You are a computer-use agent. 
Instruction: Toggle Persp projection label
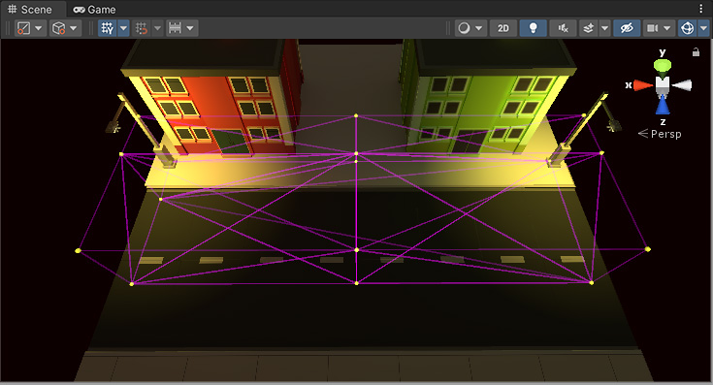660,134
